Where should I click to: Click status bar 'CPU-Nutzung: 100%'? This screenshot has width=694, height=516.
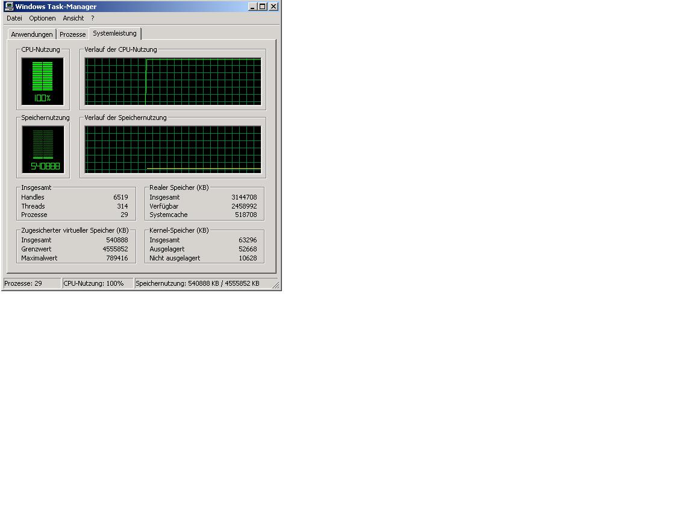coord(98,283)
